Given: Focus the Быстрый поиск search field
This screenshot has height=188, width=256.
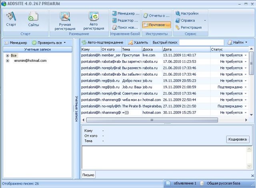Looking at the screenshot, I should pyautogui.click(x=202, y=43).
